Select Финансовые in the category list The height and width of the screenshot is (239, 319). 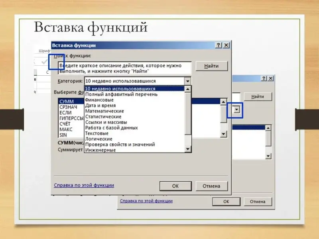99,100
